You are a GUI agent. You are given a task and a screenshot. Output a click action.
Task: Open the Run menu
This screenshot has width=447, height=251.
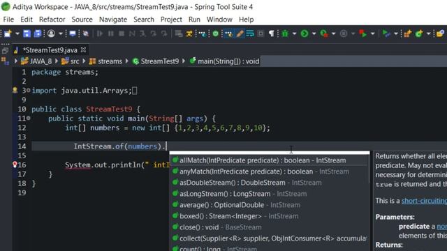tap(194, 20)
